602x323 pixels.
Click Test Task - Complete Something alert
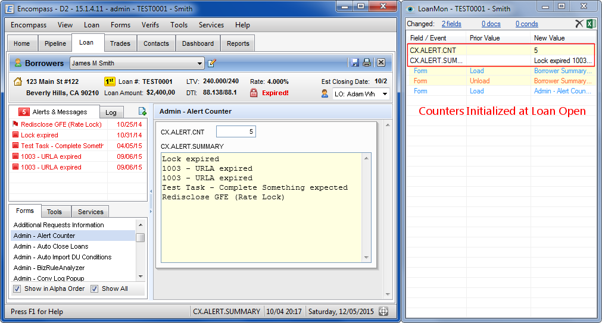click(62, 146)
